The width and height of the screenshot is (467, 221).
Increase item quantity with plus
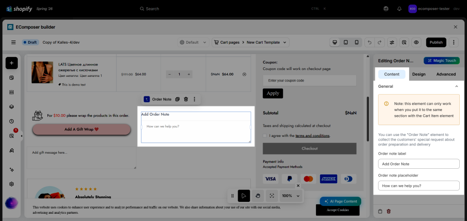(x=188, y=74)
